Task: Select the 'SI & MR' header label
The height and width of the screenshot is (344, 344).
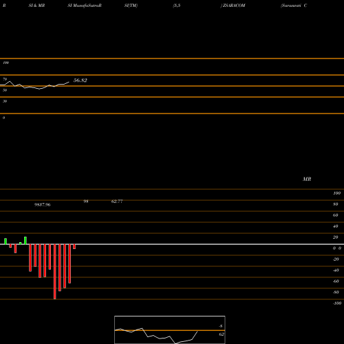Action: click(36, 6)
